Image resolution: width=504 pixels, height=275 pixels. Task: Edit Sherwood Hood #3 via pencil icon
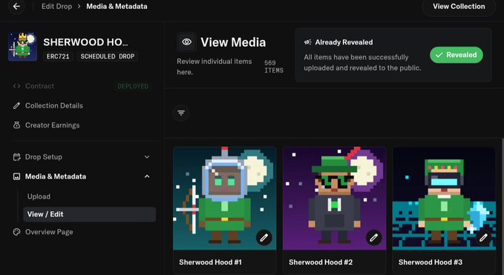click(x=483, y=237)
